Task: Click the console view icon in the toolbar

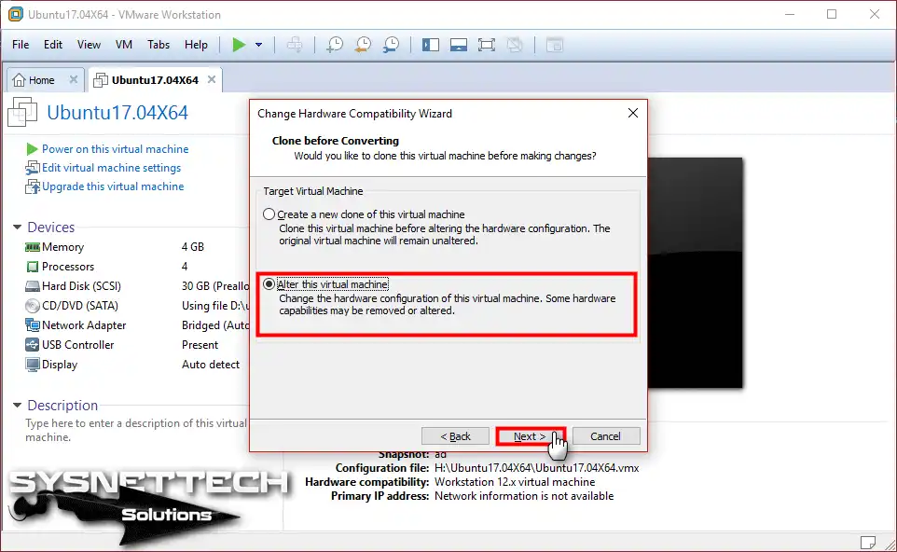Action: tap(555, 45)
